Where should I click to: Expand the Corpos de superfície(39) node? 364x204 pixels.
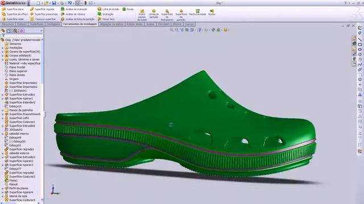coord(3,52)
